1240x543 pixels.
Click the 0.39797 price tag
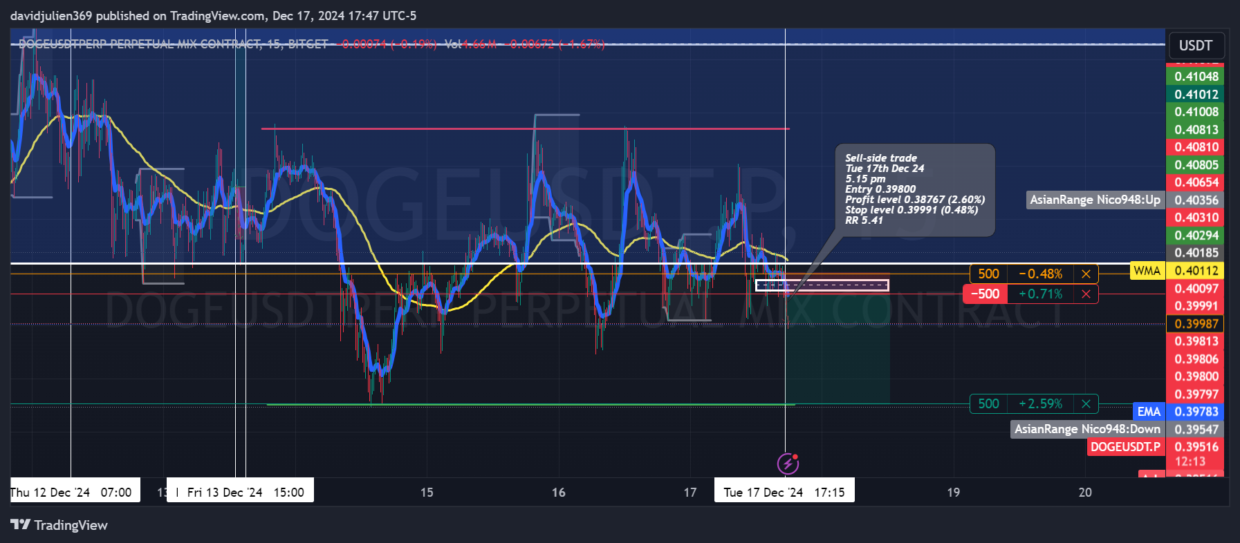(1196, 394)
